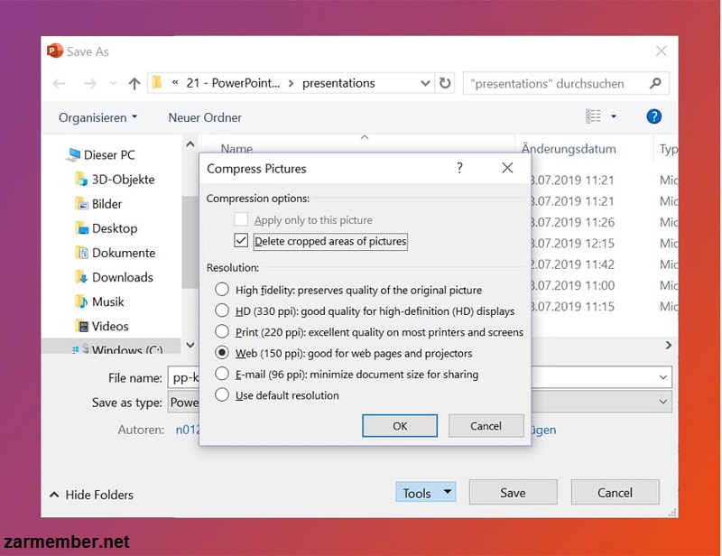
Task: Expand the File name dropdown arrow
Action: coord(663,377)
